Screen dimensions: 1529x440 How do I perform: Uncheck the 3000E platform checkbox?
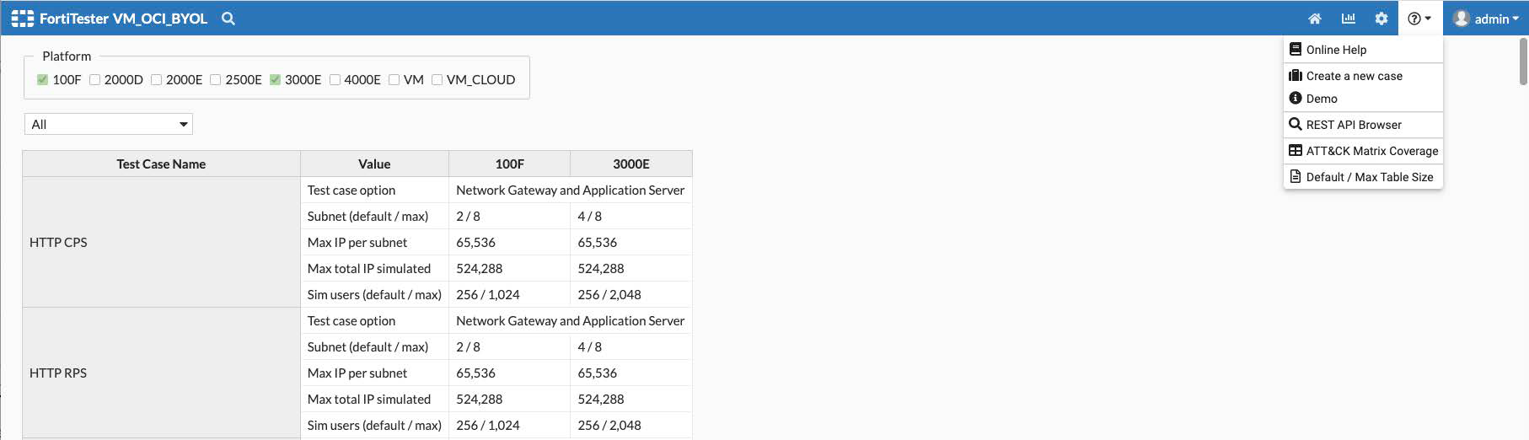(276, 80)
